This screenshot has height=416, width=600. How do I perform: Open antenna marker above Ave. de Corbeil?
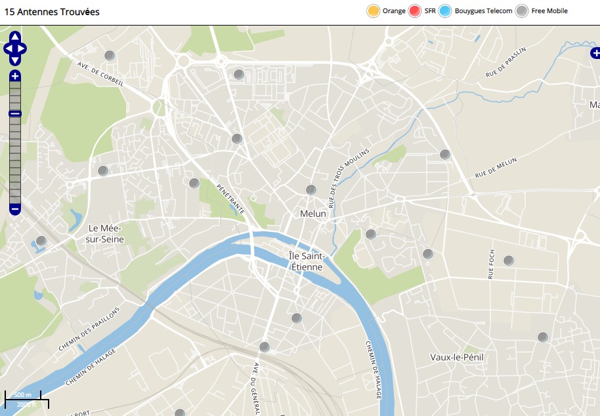(x=110, y=56)
